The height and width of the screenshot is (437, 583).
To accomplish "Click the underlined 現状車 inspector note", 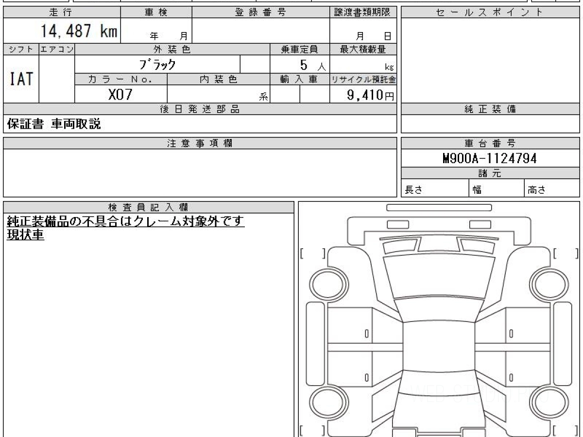I will tap(25, 235).
